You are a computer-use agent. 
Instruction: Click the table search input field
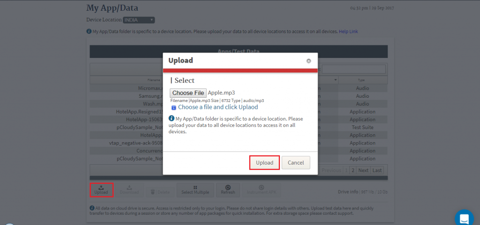tap(353, 69)
